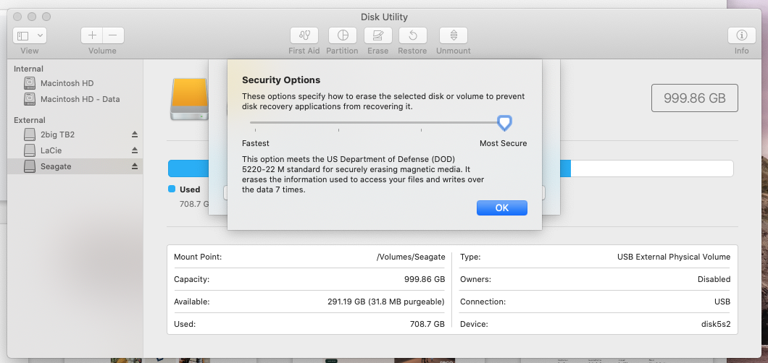Click the Security Options slider handle
Viewport: 768px width, 363px height.
click(x=504, y=123)
